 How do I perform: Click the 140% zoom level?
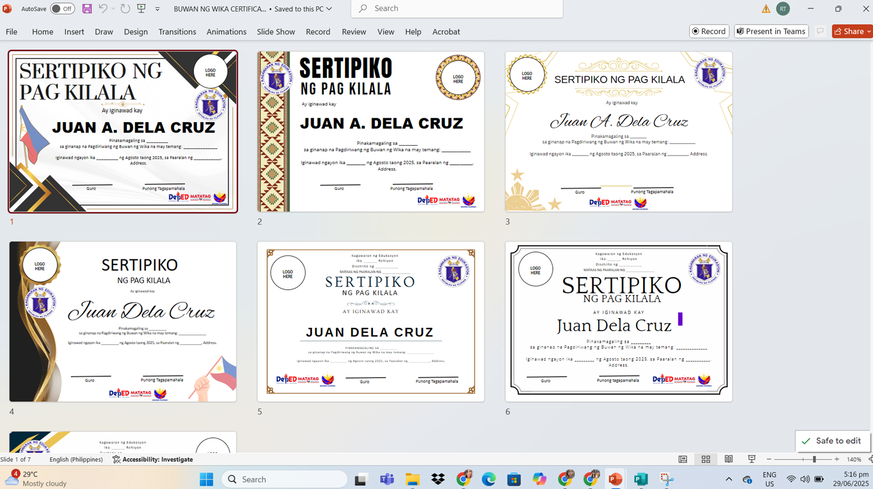(854, 459)
